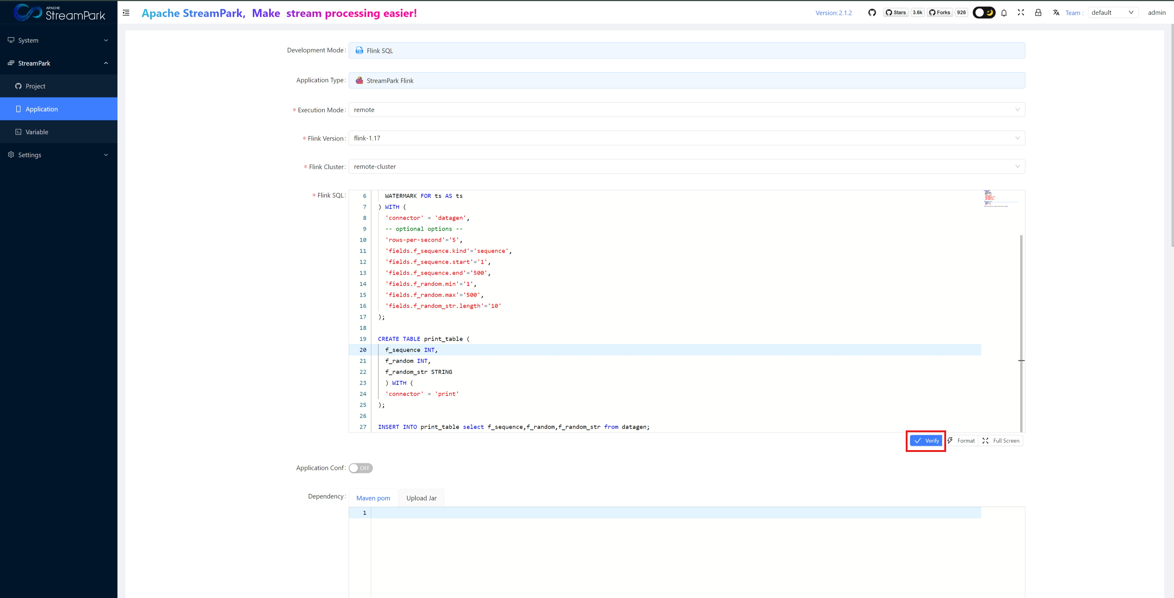This screenshot has height=598, width=1174.
Task: Open the Flink Cluster dropdown
Action: click(686, 167)
